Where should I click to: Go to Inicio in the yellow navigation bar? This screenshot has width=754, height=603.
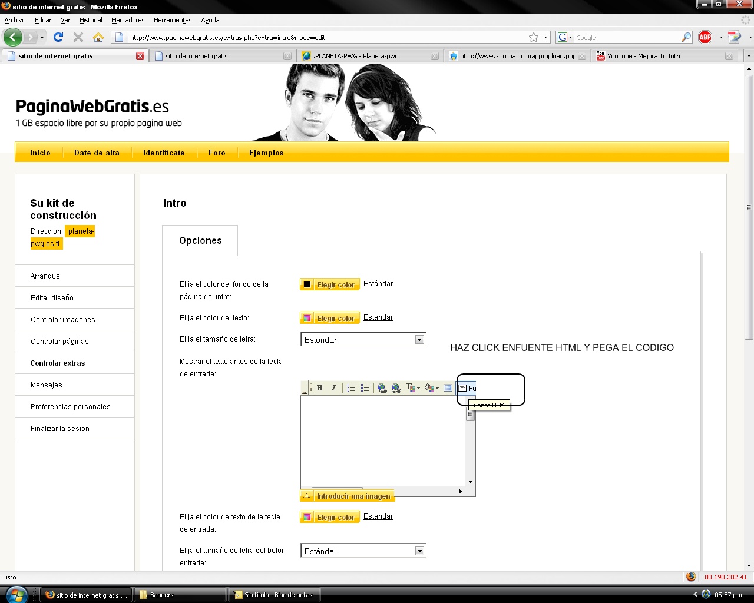(x=40, y=153)
